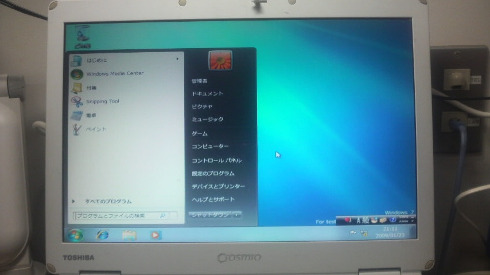
Task: Open the 管理者 user folder
Action: coord(199,81)
